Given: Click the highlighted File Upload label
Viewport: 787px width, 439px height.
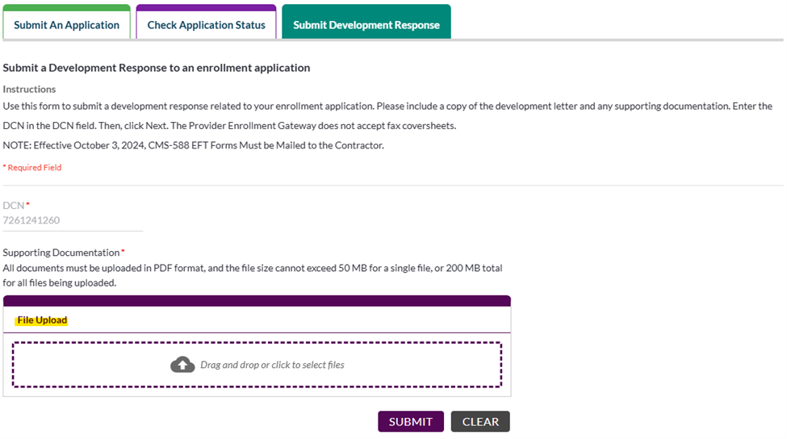Looking at the screenshot, I should click(42, 320).
